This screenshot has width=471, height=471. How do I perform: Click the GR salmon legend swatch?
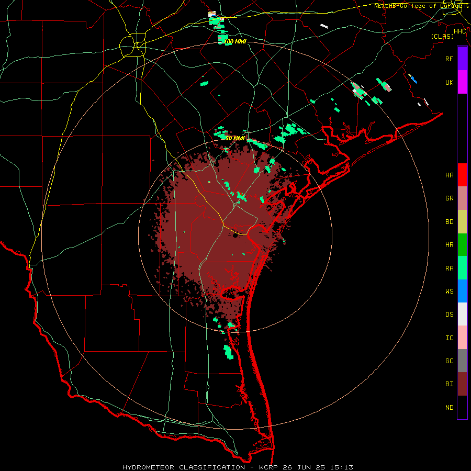pos(462,198)
